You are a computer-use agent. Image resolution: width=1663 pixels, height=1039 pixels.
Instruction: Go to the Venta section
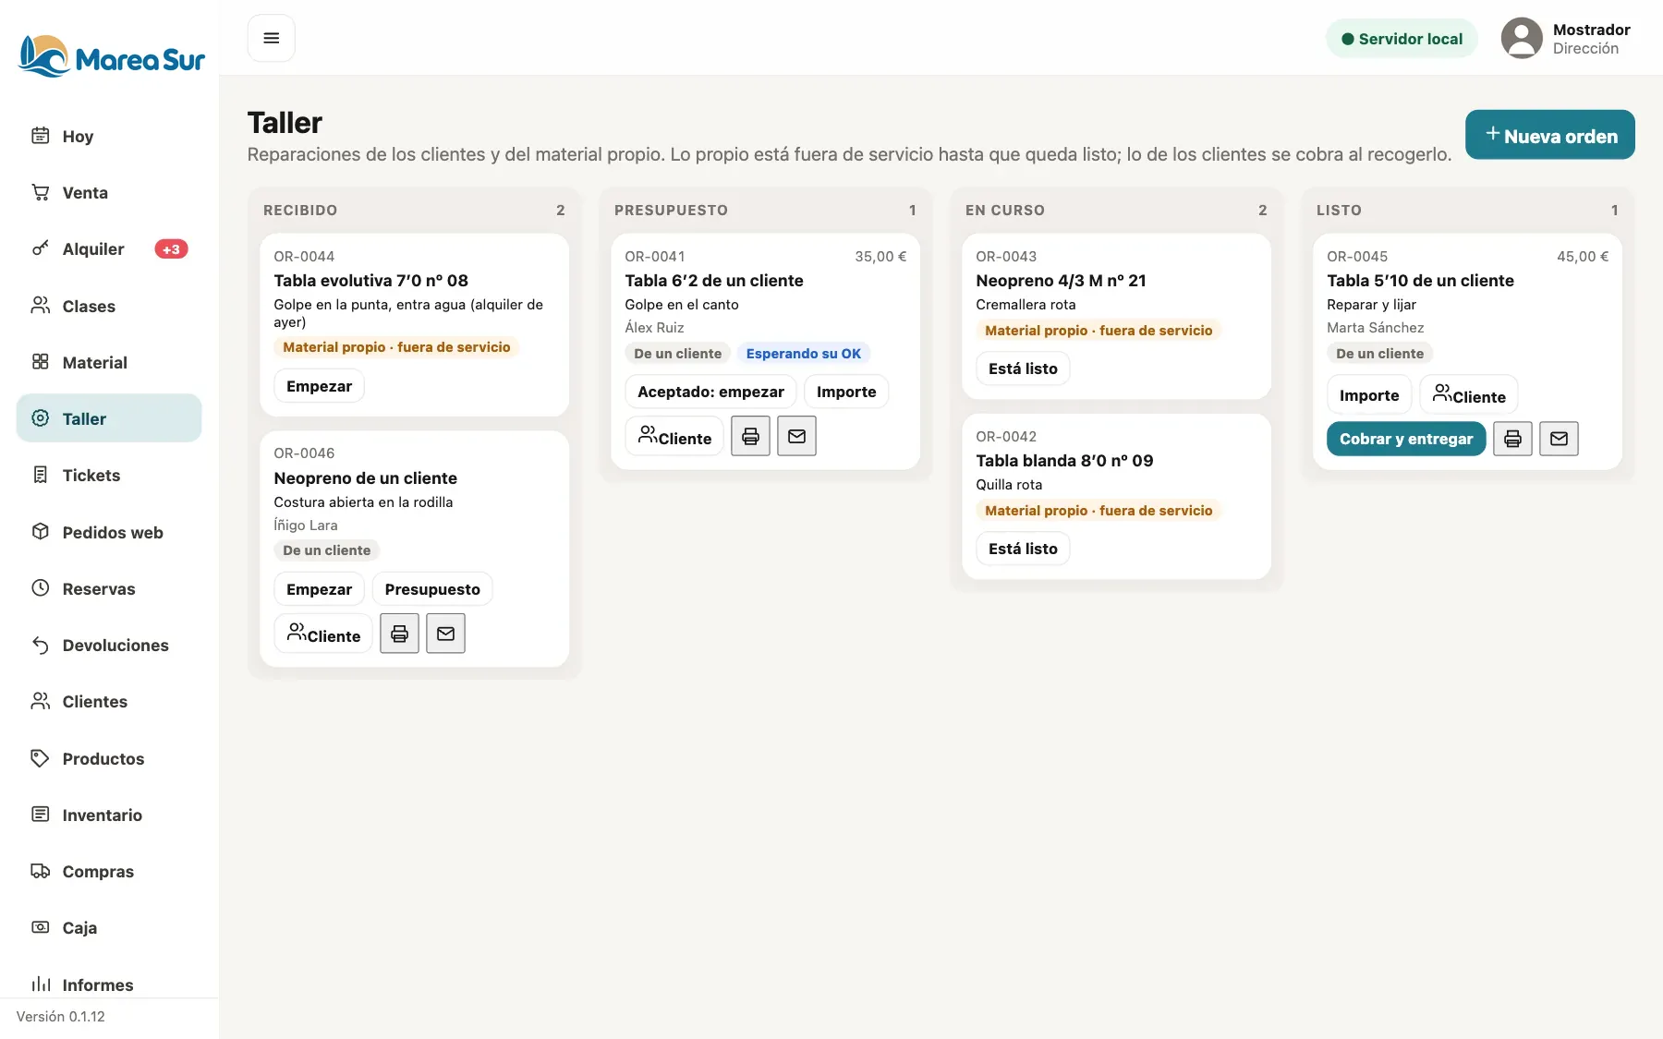109,193
